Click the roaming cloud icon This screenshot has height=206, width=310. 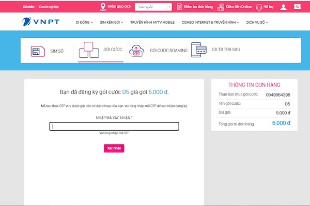136,51
